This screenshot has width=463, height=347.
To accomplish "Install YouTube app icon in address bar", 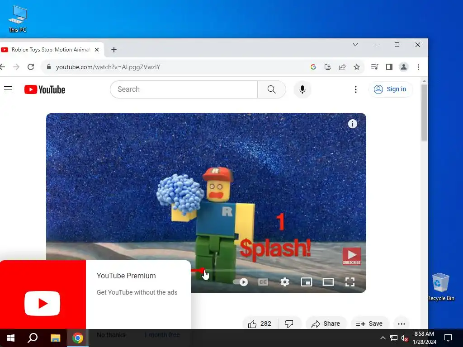I will tap(328, 67).
